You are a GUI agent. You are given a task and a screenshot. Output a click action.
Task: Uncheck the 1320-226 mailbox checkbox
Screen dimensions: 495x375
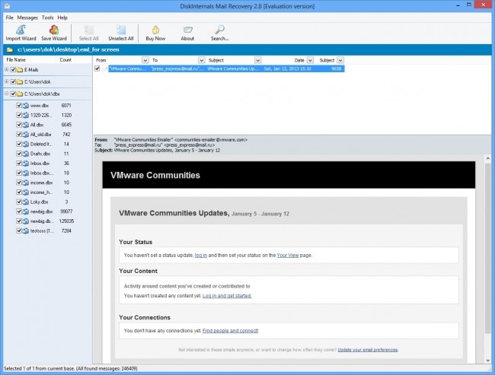[x=19, y=115]
